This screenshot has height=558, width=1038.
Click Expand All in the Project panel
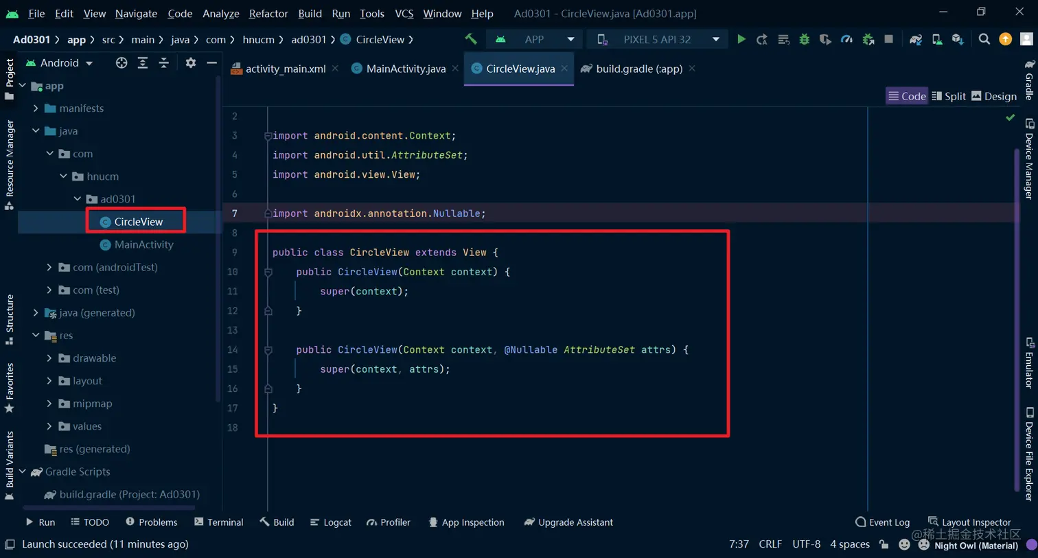(x=143, y=62)
